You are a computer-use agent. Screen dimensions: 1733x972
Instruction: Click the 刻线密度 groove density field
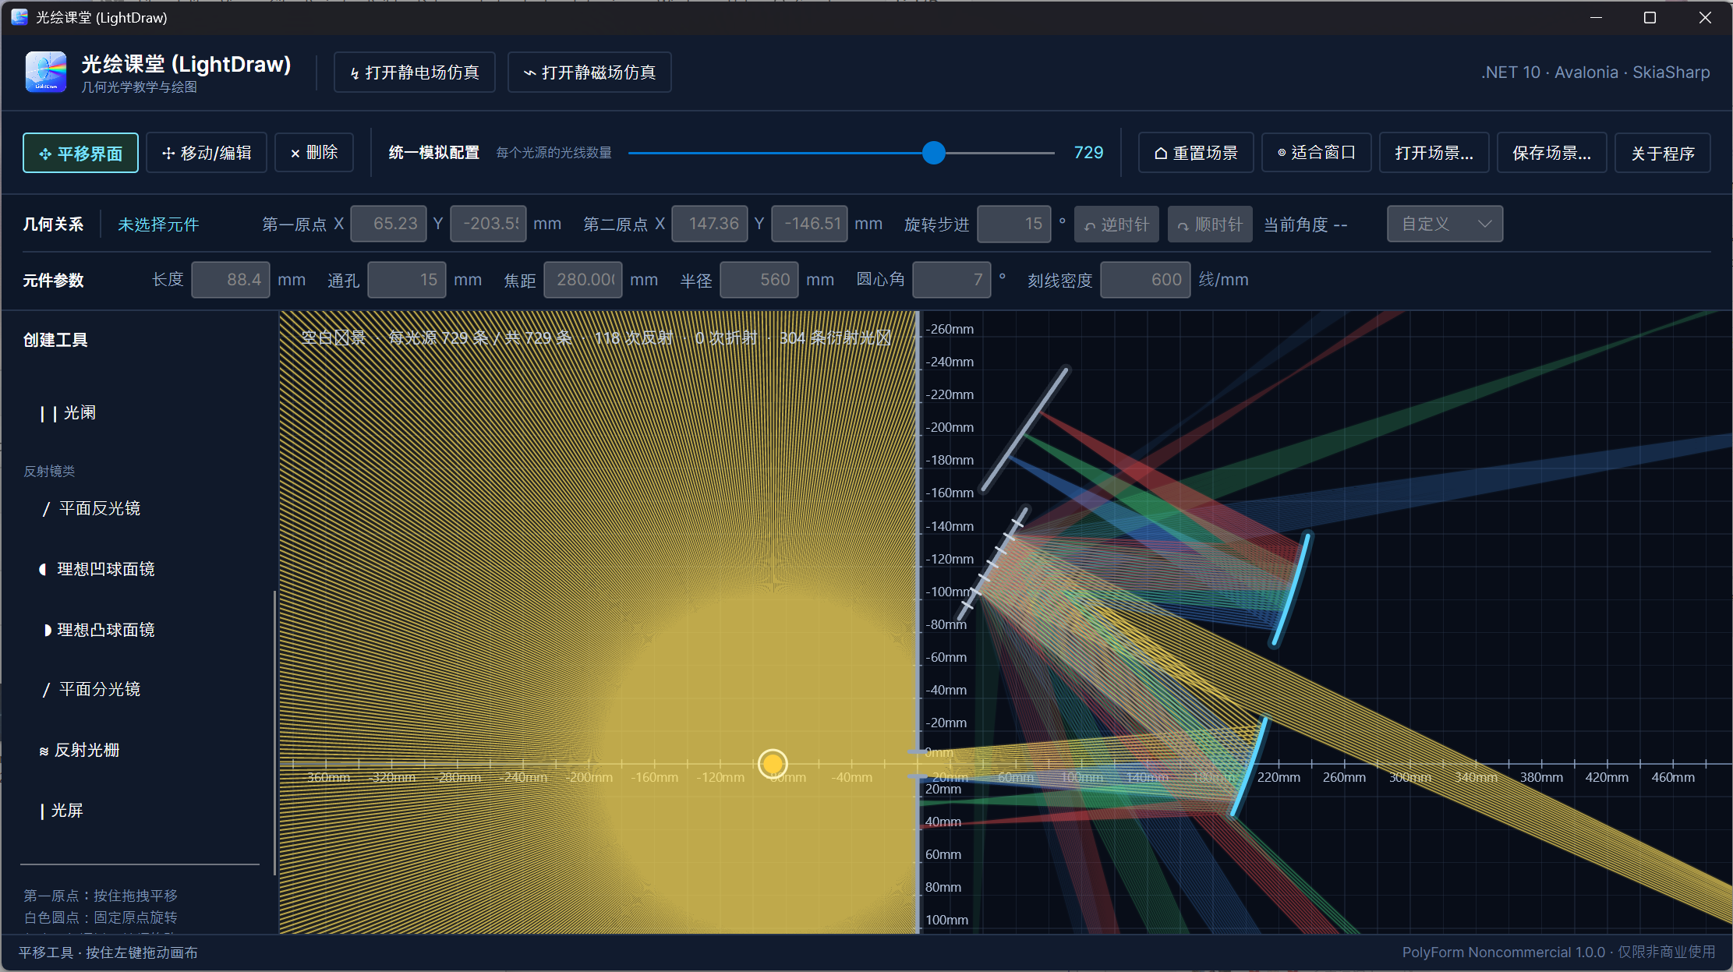(1145, 280)
